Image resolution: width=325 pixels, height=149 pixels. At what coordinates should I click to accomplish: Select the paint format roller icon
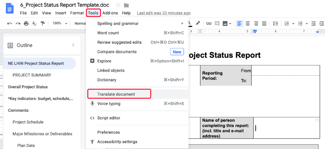42,23
